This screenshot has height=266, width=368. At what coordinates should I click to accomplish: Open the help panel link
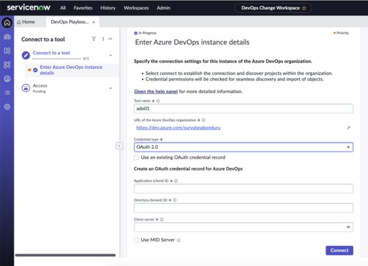pyautogui.click(x=156, y=92)
